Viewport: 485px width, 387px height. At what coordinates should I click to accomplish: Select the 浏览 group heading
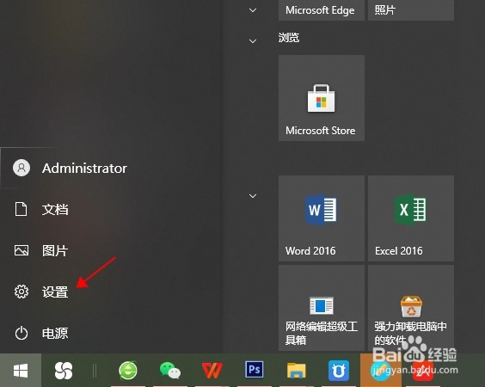point(289,38)
